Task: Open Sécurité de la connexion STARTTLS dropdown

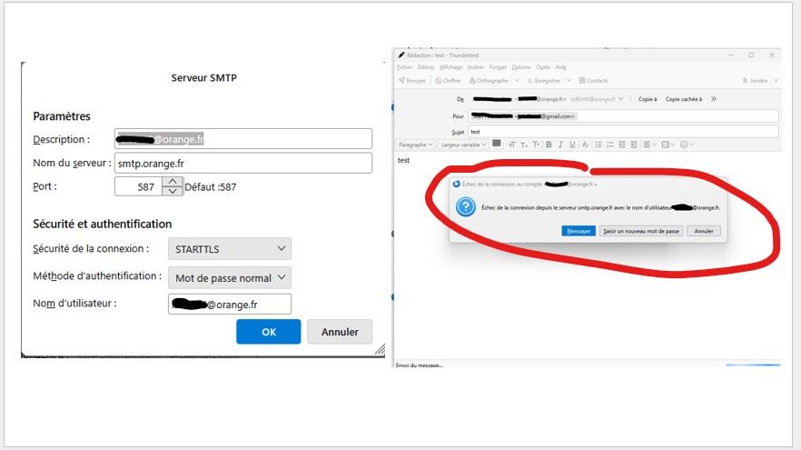Action: (x=230, y=249)
